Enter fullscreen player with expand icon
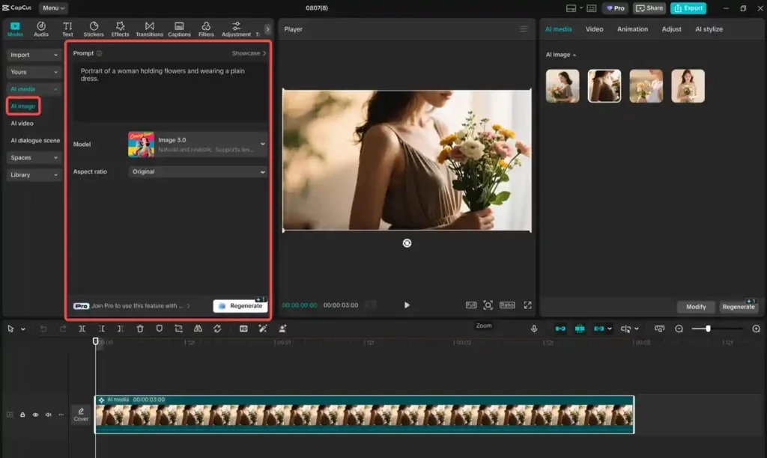The height and width of the screenshot is (458, 767). click(527, 305)
